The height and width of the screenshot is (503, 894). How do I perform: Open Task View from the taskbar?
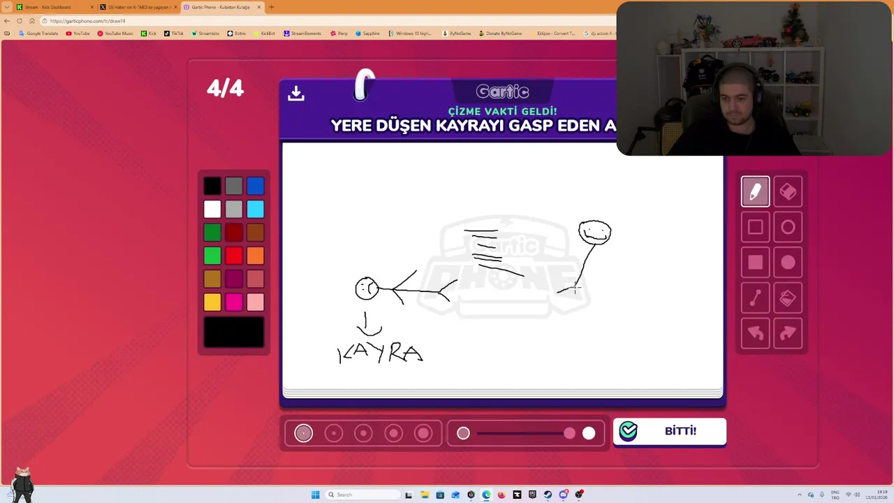[409, 495]
